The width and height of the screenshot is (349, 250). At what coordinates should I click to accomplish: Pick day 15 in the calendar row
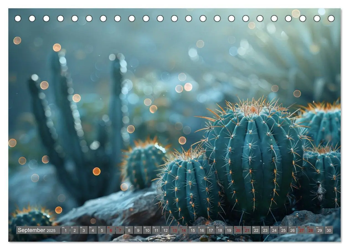tap(193, 230)
